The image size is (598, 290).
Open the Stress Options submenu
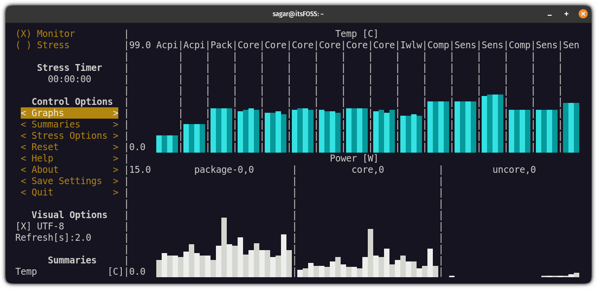click(69, 135)
